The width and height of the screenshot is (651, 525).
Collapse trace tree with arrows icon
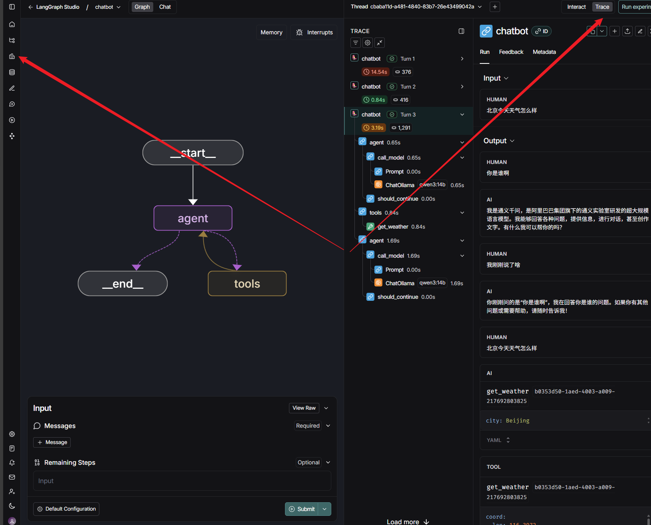380,43
